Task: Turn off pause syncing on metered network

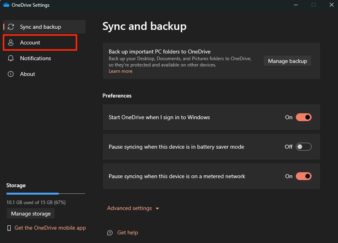Action: pyautogui.click(x=303, y=176)
